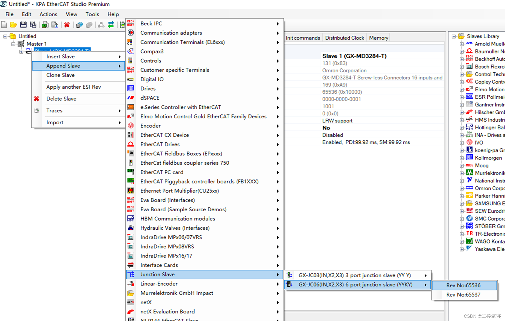Open the Digital IO category submenu
505x321 pixels.
tap(204, 79)
